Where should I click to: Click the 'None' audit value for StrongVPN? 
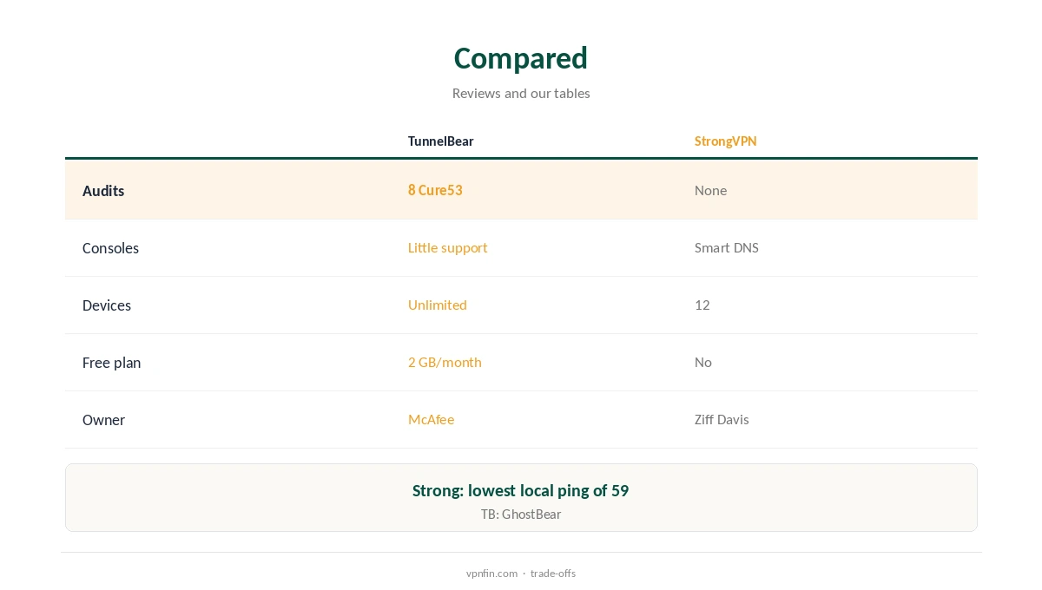pyautogui.click(x=710, y=190)
